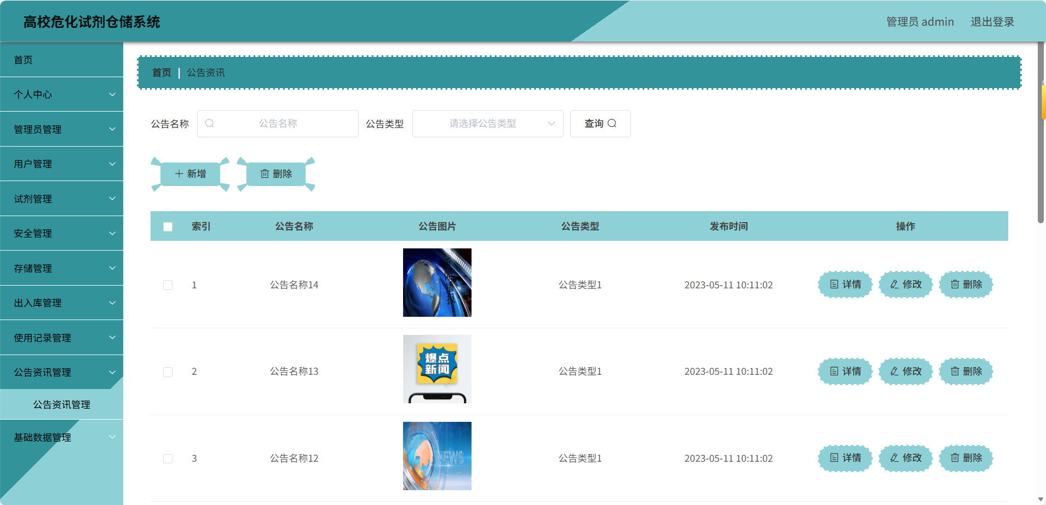This screenshot has width=1046, height=505.
Task: Open 个人中心 sidebar menu
Action: click(61, 95)
